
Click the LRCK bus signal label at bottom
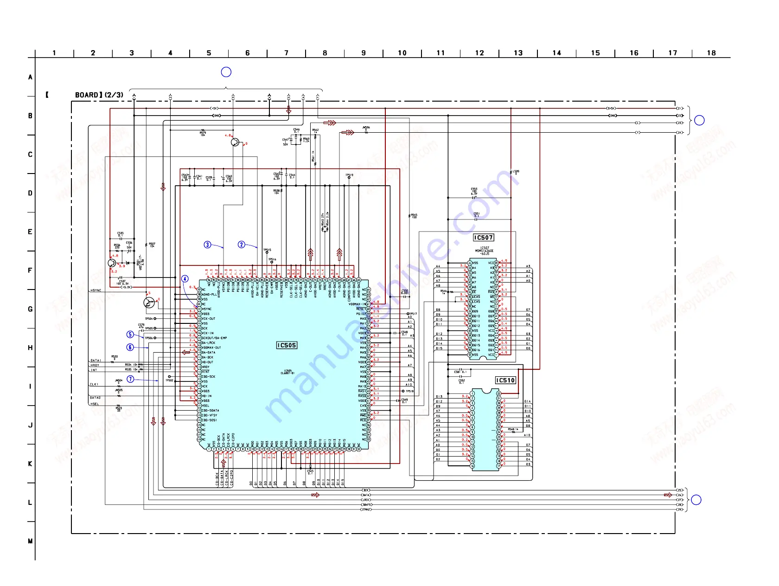pos(366,500)
